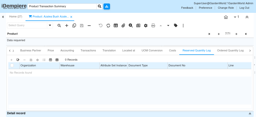Open the Report icon in toolbar

click(138, 25)
